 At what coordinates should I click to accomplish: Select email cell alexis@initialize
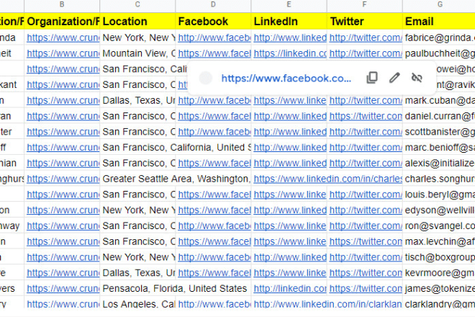click(x=439, y=164)
